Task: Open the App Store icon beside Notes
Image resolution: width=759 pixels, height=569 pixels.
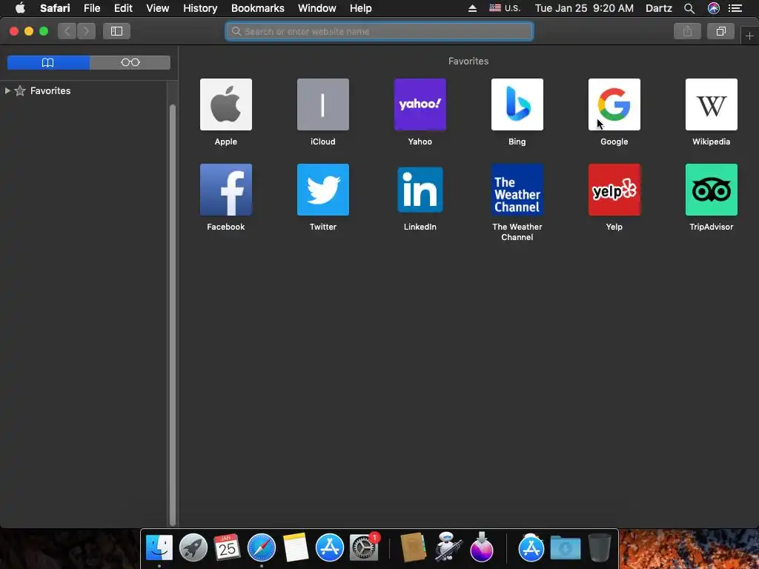Action: [330, 548]
